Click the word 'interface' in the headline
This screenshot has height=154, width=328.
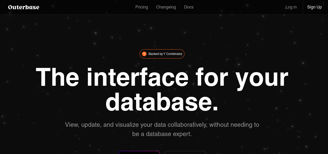point(138,78)
